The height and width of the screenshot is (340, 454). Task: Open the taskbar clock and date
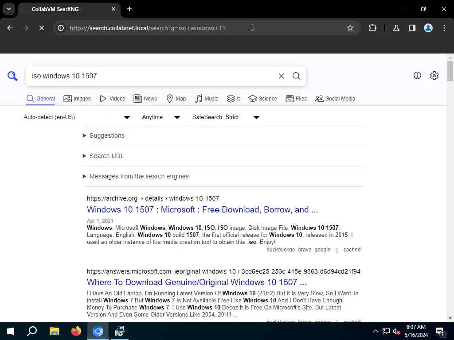(x=416, y=331)
